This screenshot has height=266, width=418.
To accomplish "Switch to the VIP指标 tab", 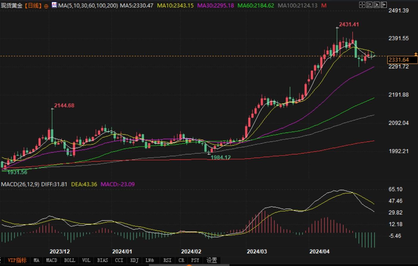I will 17,260.
